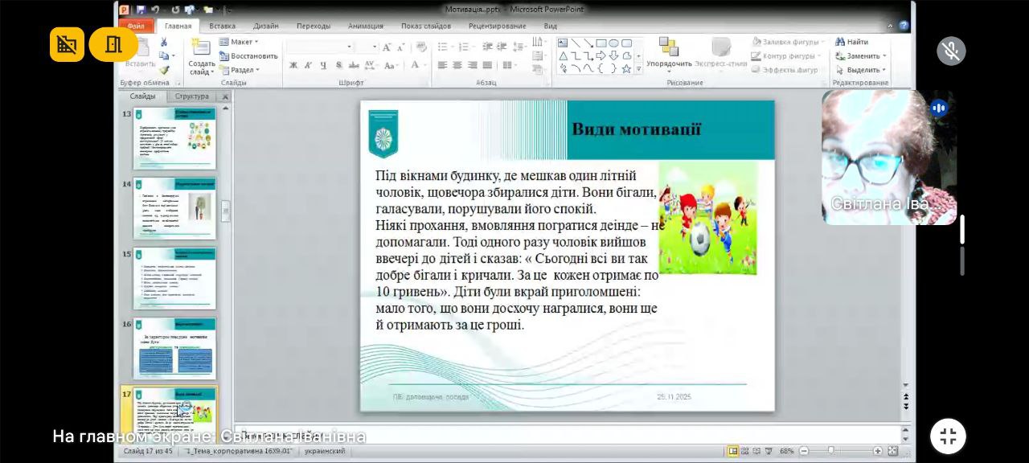Viewport: 1029px width, 463px height.
Task: Switch to the Структура pane tab
Action: click(x=191, y=96)
